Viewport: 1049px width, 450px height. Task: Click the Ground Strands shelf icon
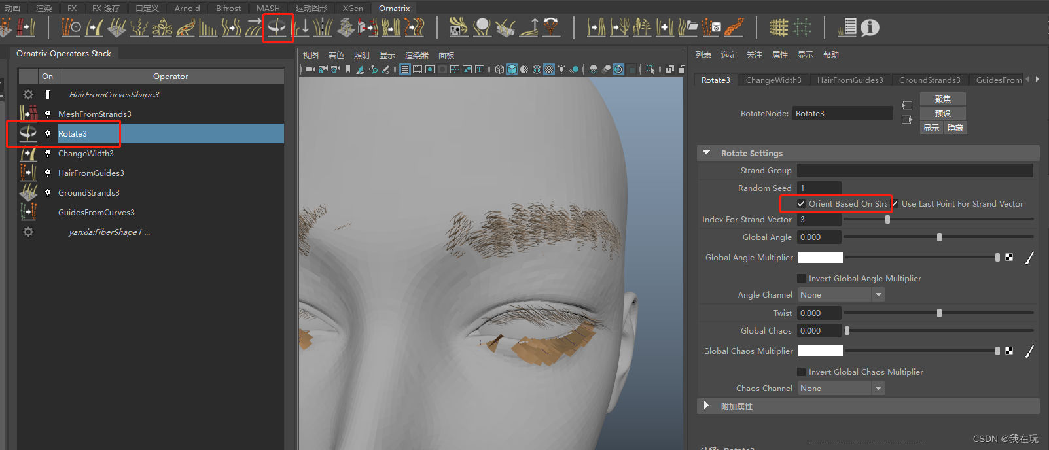118,27
